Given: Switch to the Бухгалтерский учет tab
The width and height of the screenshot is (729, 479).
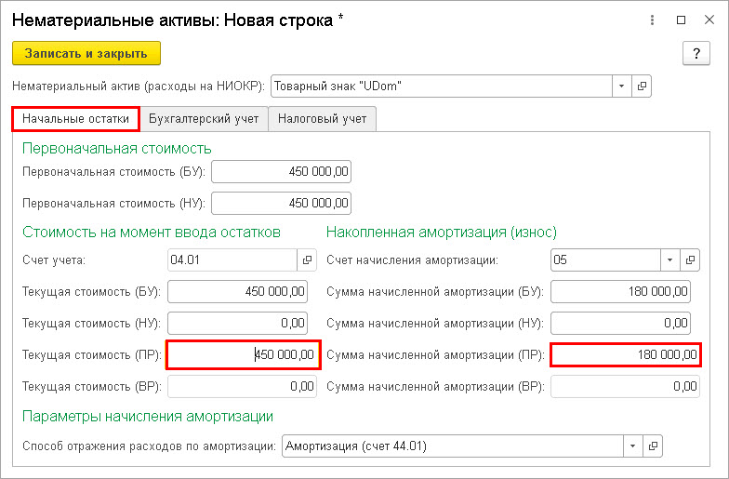Looking at the screenshot, I should point(204,119).
